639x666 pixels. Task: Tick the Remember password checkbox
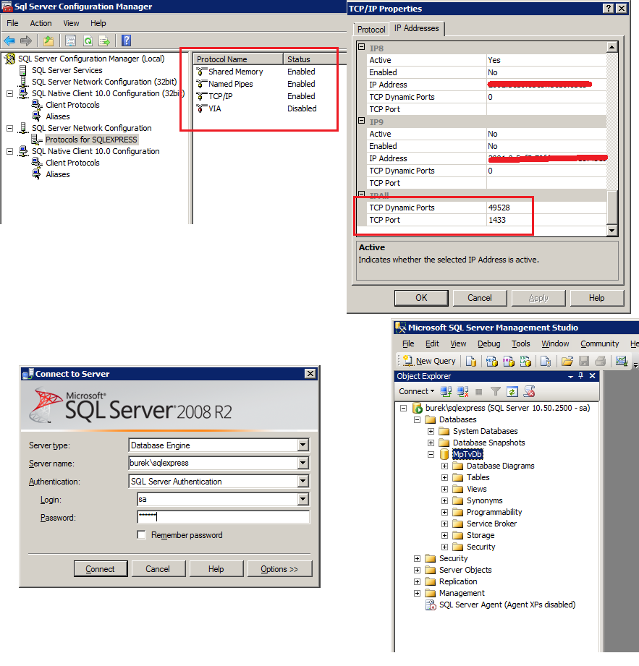142,535
